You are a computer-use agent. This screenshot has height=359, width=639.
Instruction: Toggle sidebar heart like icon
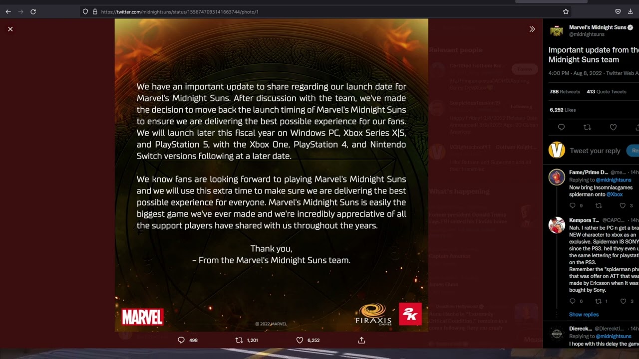[x=613, y=128]
